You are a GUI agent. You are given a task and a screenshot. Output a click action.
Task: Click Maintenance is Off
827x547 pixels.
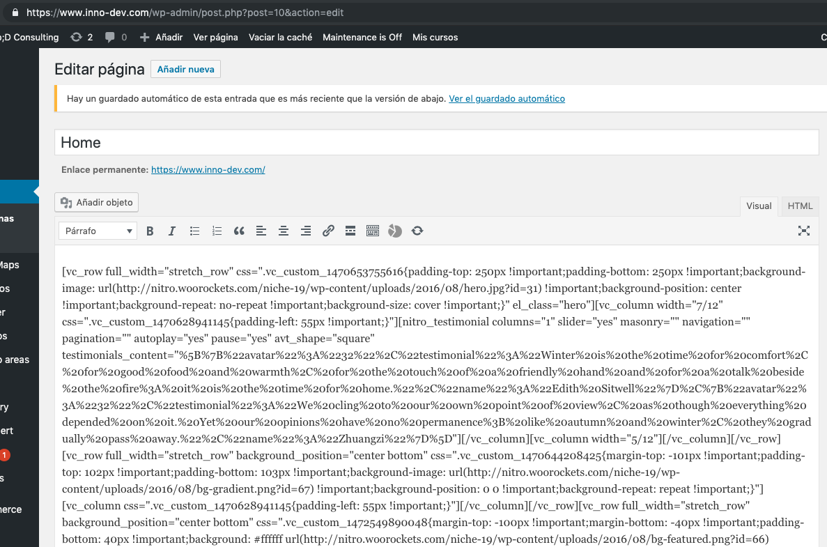[x=362, y=37]
